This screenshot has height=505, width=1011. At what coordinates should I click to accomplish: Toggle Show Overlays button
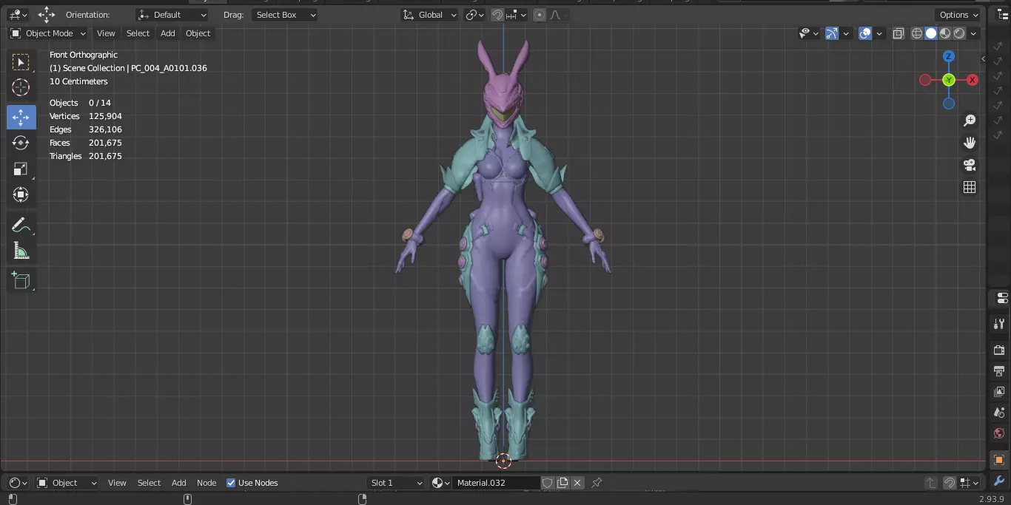[865, 33]
